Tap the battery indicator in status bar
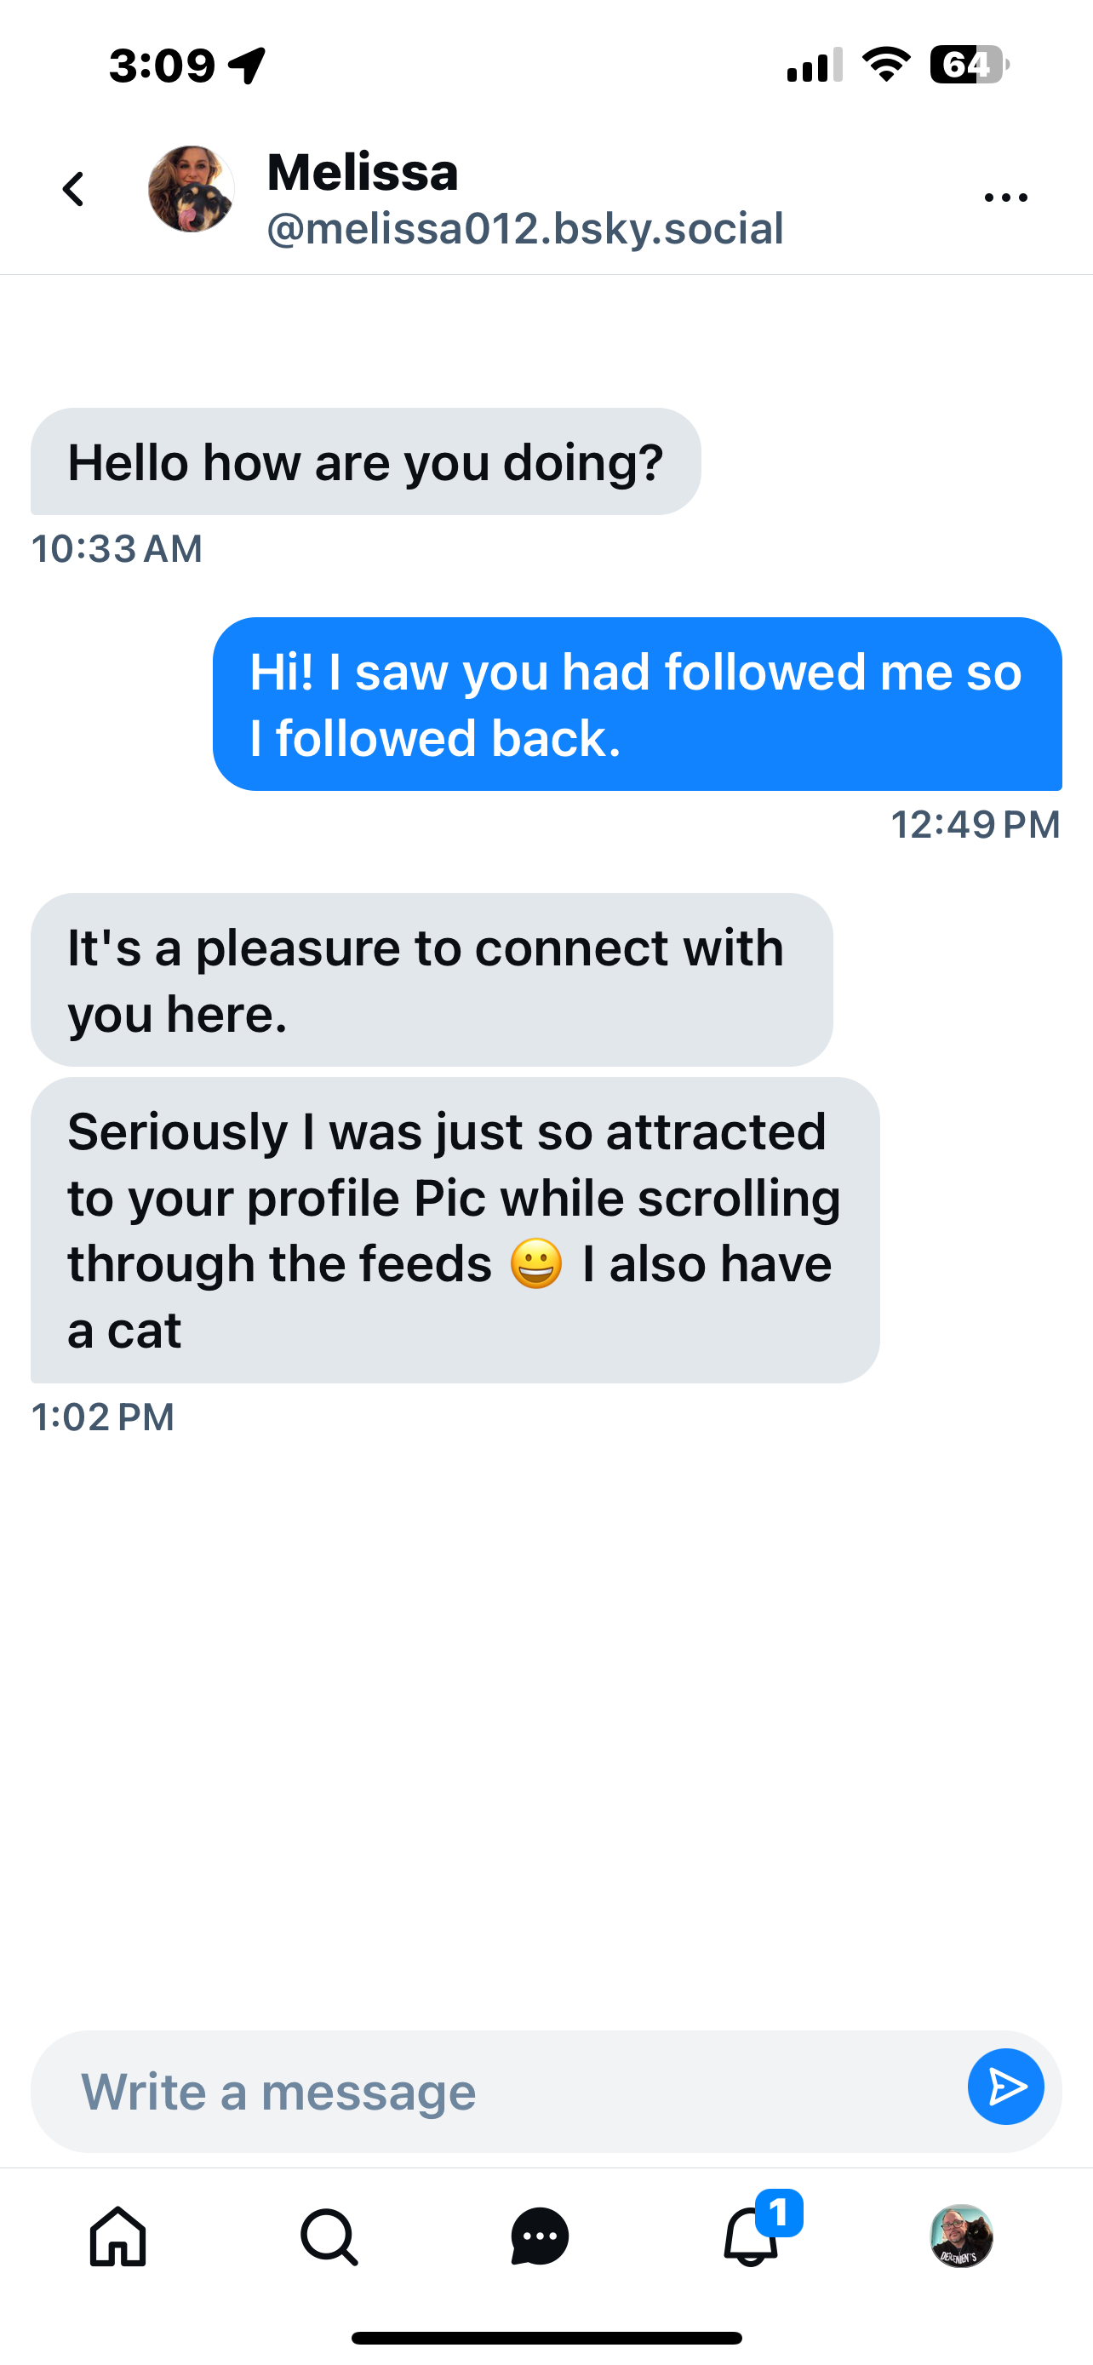The height and width of the screenshot is (2365, 1093). click(968, 66)
